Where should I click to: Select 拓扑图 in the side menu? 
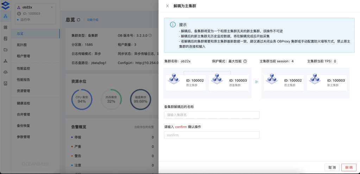(35, 45)
